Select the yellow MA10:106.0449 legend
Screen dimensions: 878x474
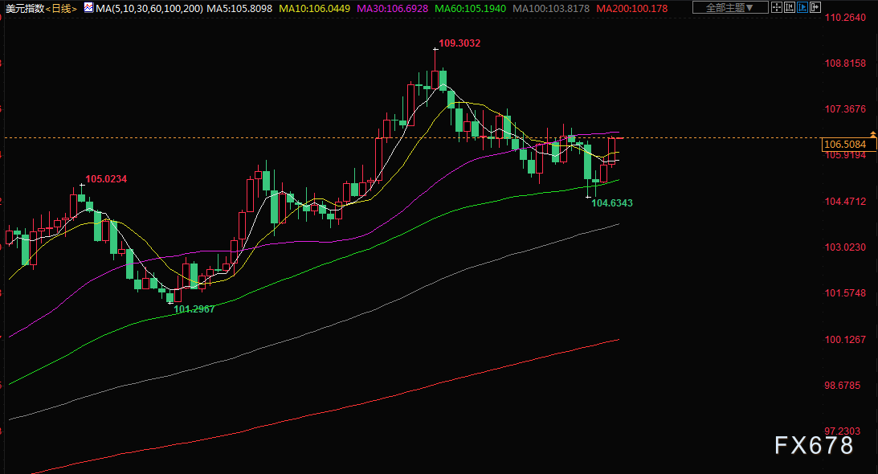click(314, 8)
